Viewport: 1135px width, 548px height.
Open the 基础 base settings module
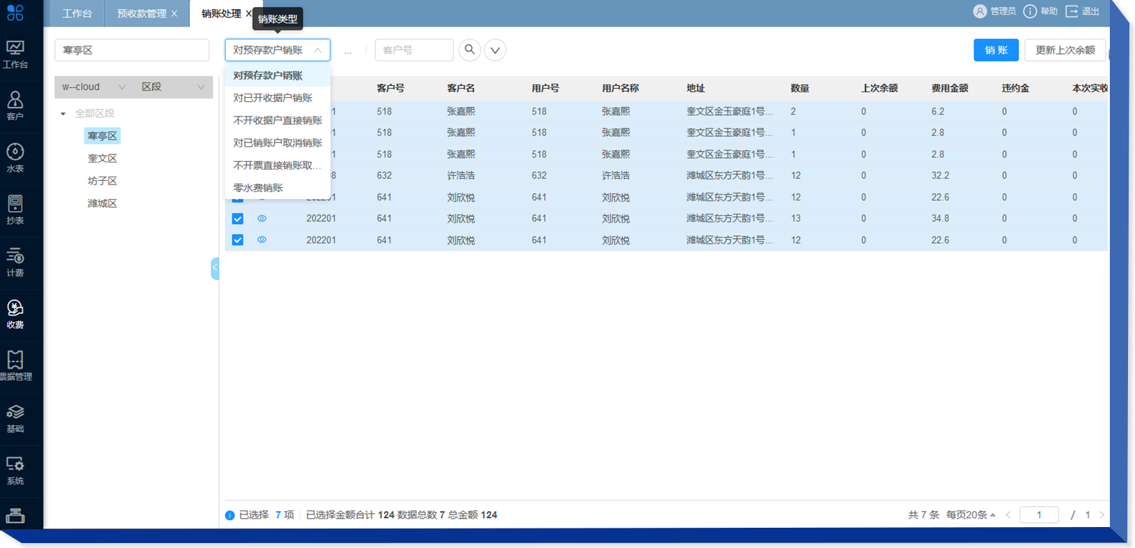pyautogui.click(x=15, y=418)
